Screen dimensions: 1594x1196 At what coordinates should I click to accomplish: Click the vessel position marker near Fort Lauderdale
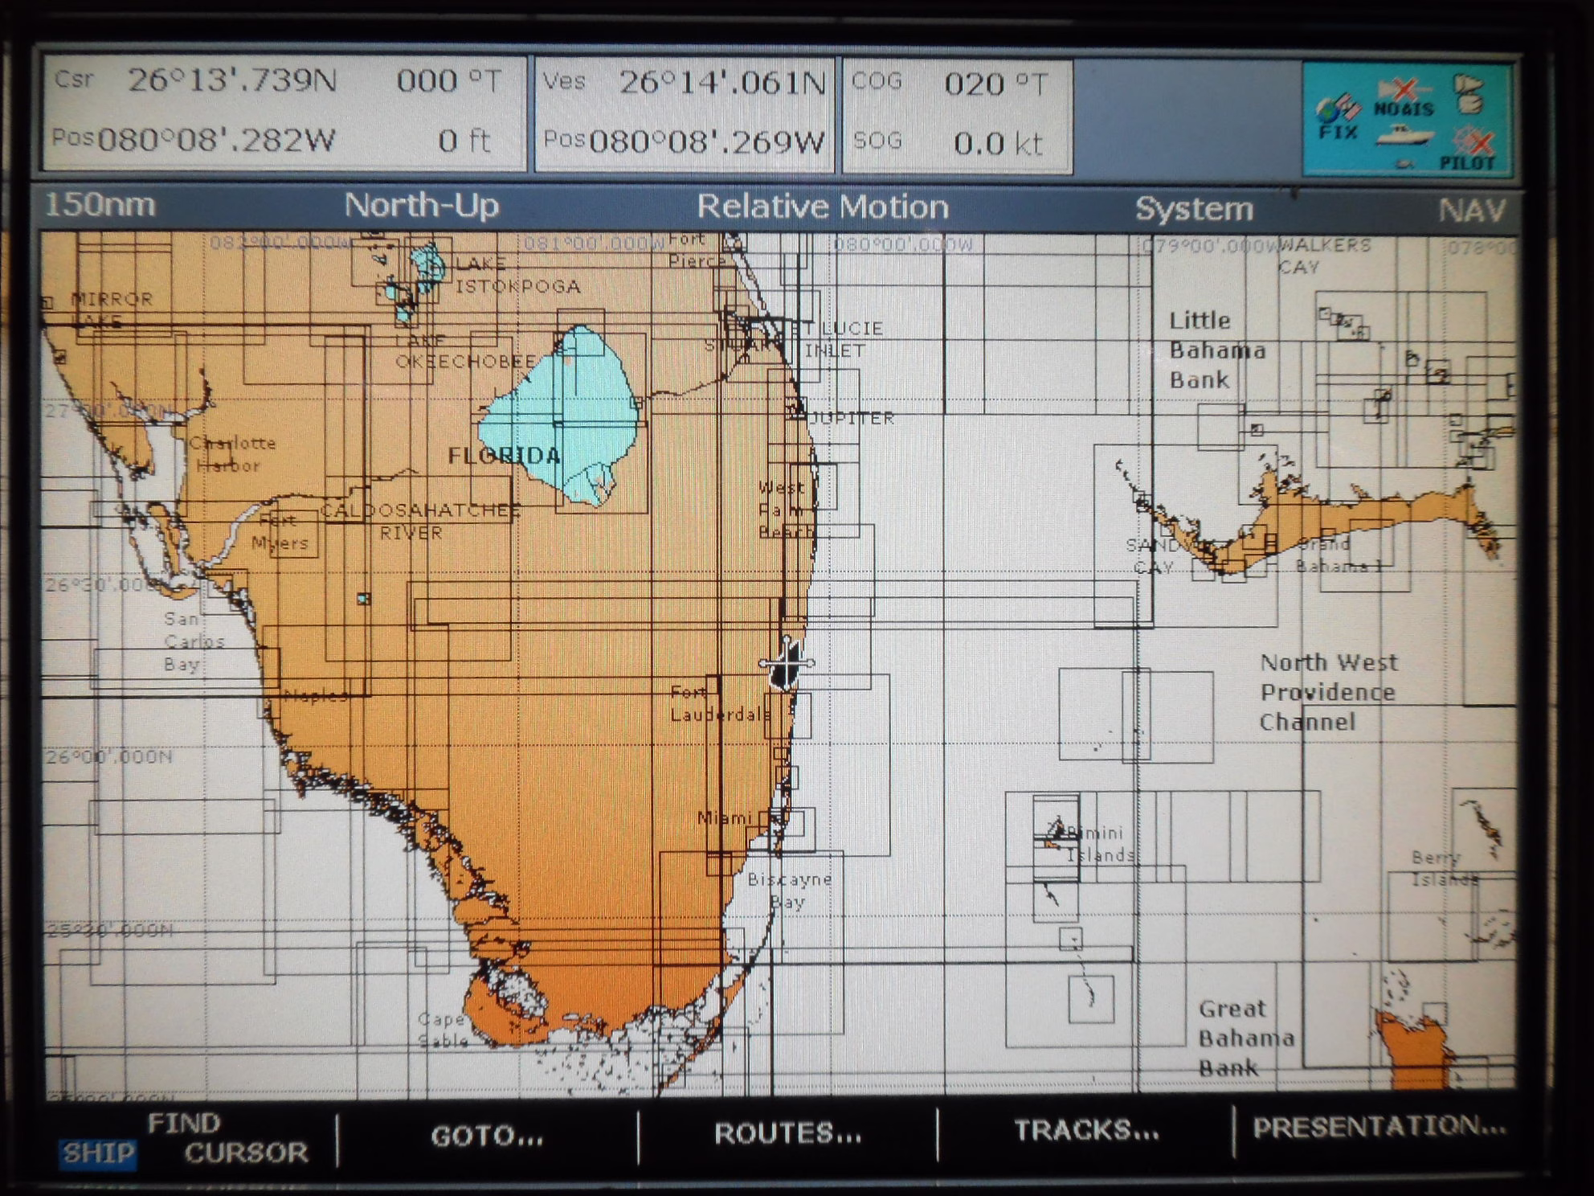click(x=787, y=663)
